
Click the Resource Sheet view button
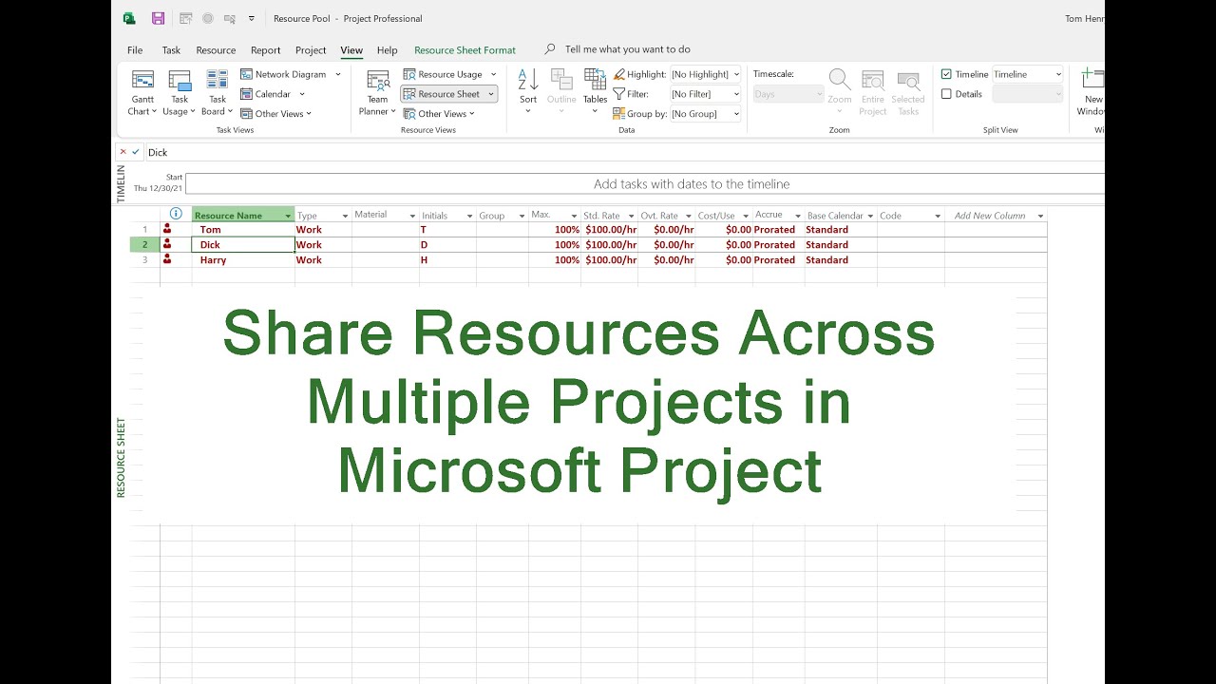[449, 94]
